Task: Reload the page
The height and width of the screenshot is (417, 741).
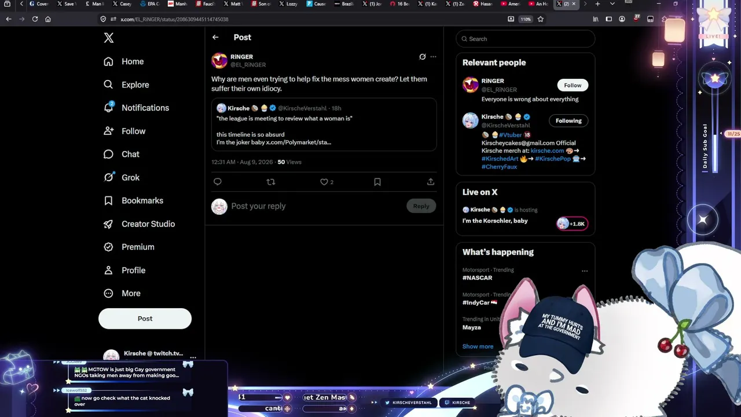Action: coord(35,19)
